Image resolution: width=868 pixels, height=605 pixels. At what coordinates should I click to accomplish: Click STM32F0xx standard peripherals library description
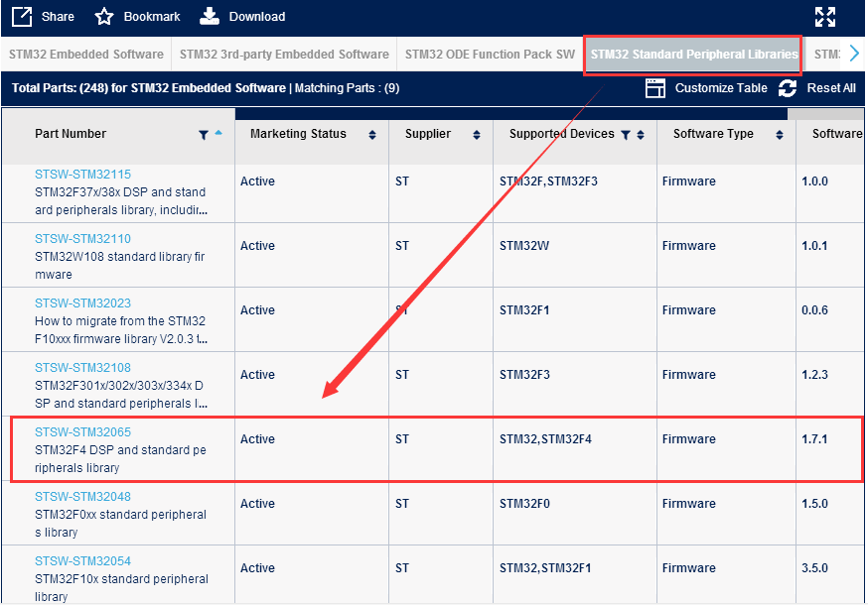[x=120, y=523]
